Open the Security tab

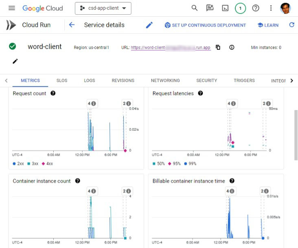pyautogui.click(x=206, y=81)
